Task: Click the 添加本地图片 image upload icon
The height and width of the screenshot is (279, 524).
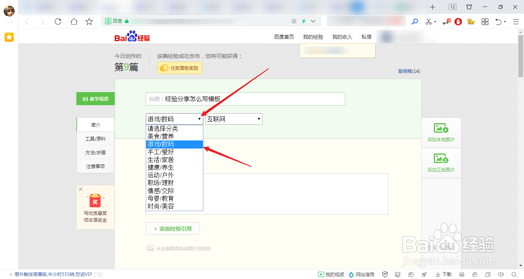Action: [x=441, y=129]
